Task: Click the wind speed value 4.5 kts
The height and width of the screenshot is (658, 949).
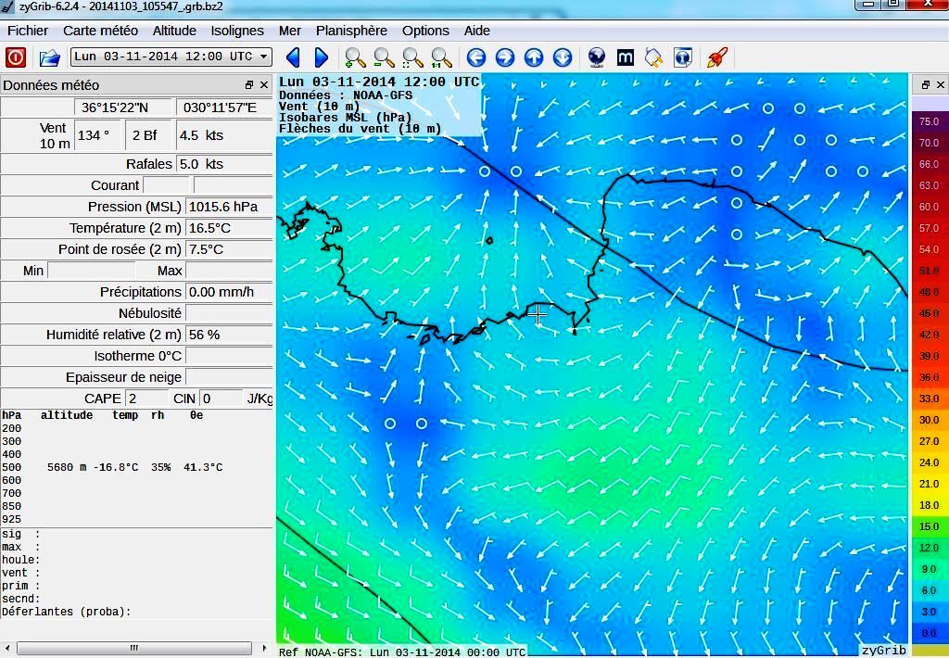Action: click(x=224, y=135)
